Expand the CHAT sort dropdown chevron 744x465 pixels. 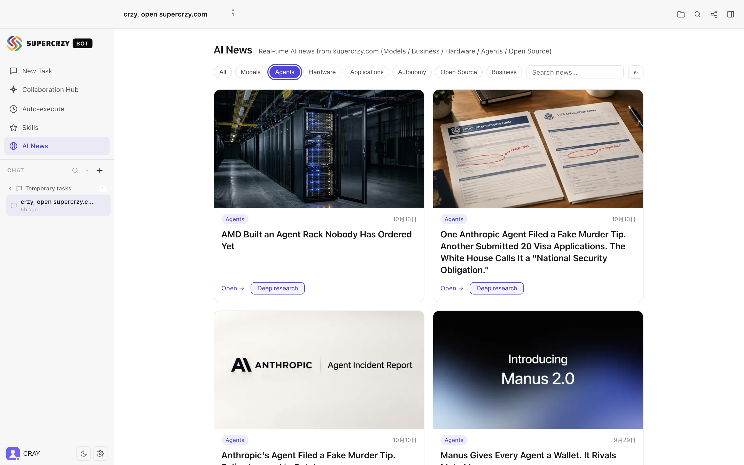coord(87,171)
